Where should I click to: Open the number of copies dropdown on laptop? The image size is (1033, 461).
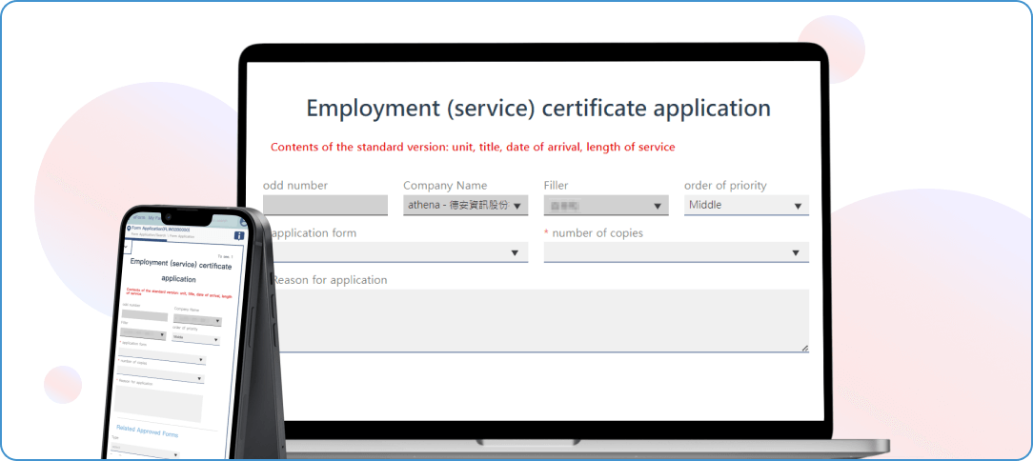676,252
